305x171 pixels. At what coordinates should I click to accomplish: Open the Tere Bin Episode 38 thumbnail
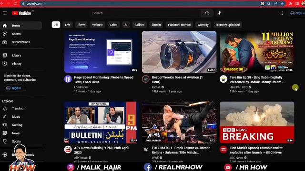coord(257,52)
